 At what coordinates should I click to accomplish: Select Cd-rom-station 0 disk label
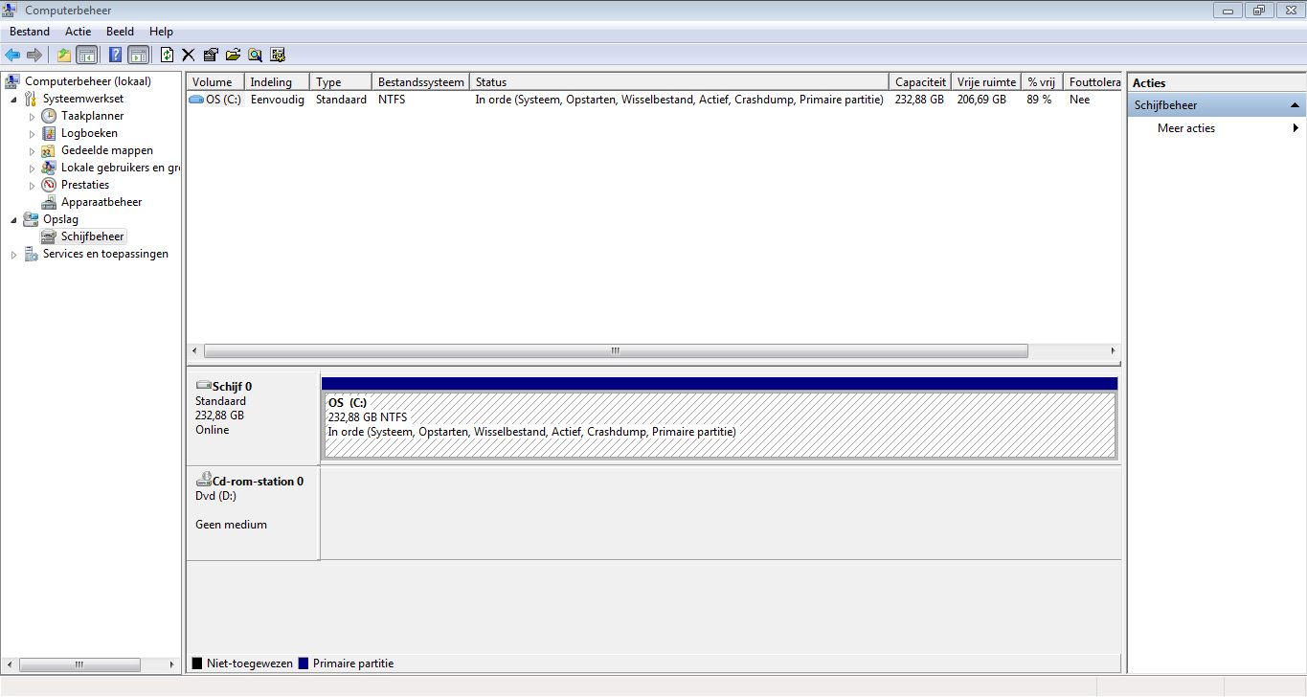click(x=253, y=513)
